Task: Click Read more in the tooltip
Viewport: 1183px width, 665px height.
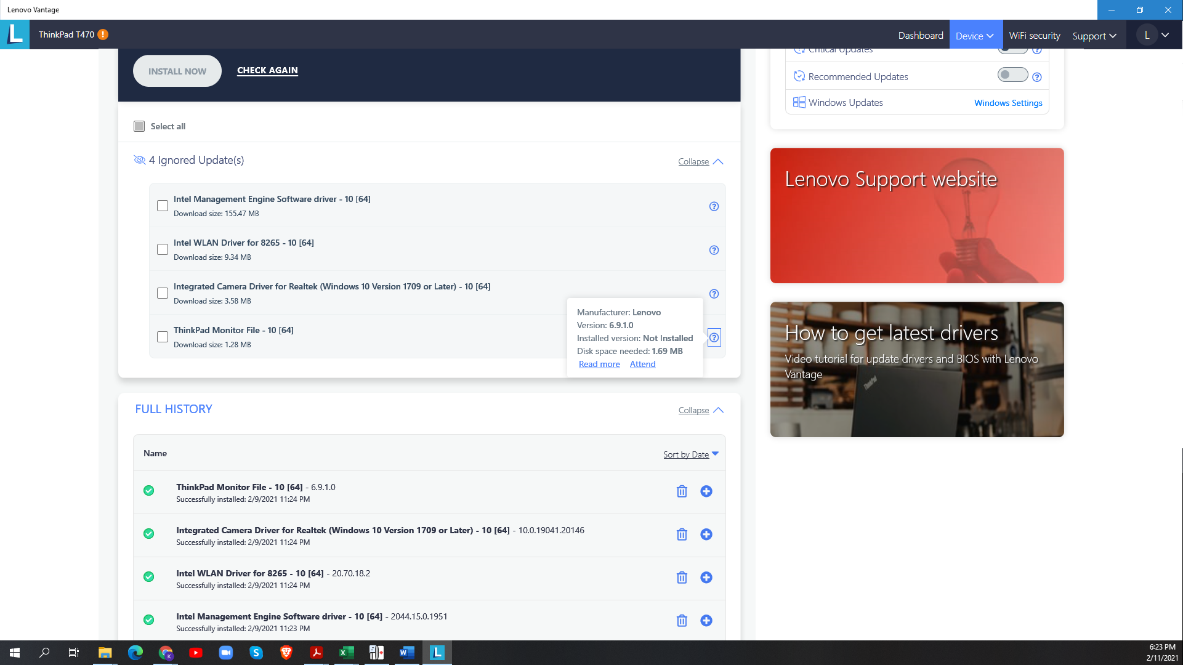Action: 599,364
